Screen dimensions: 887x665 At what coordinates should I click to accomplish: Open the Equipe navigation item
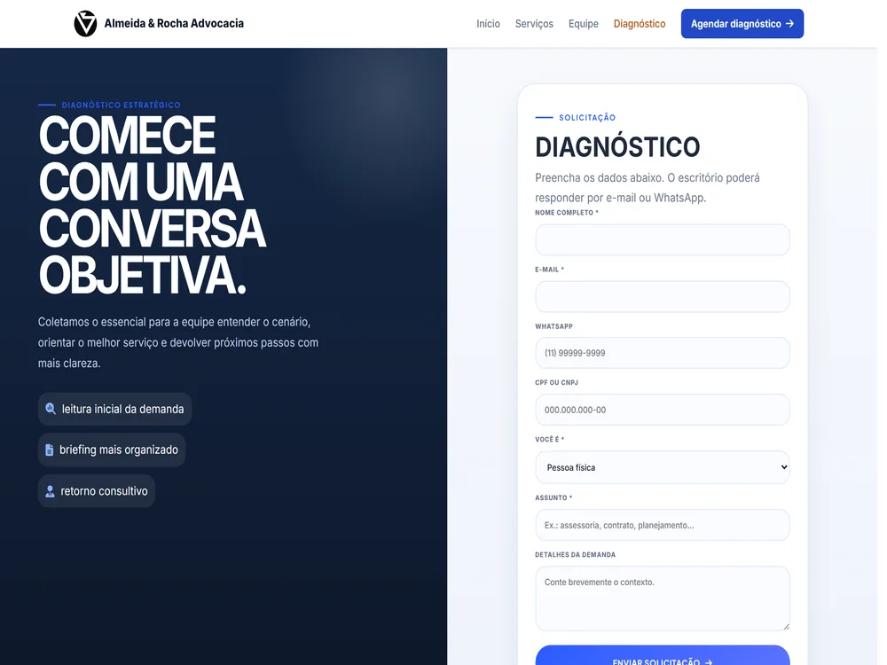(x=584, y=24)
